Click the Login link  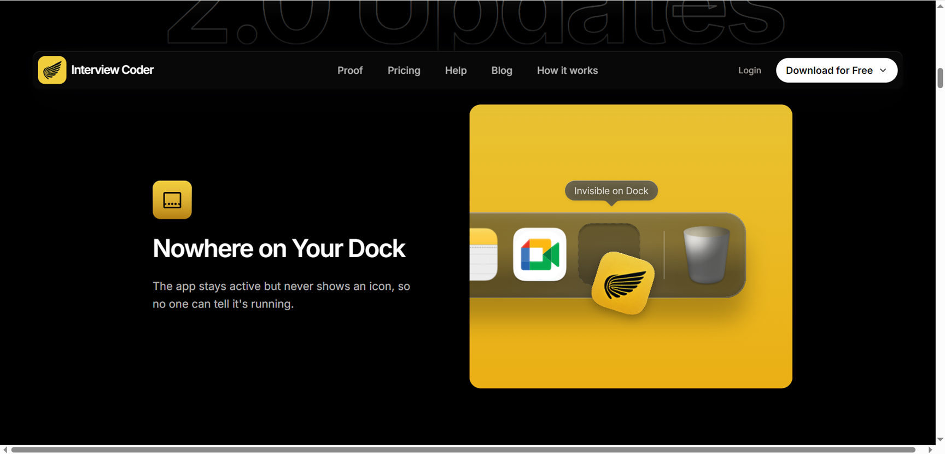(x=749, y=71)
